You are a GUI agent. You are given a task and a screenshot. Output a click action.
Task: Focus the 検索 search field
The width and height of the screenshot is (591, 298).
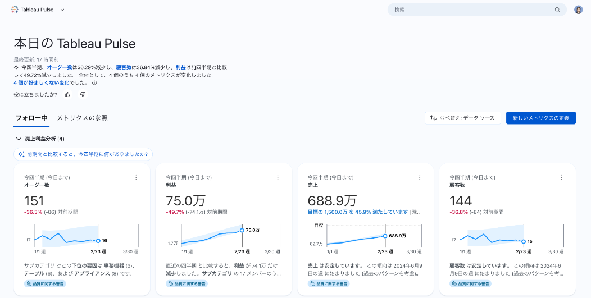477,10
